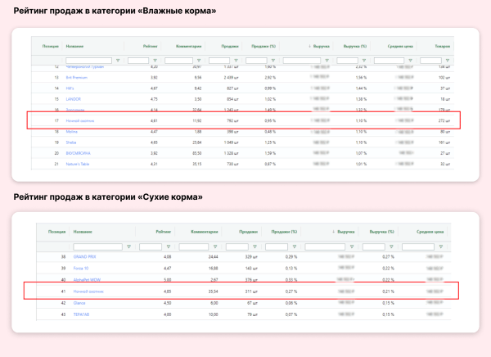Viewport: 491px width, 357px height.
Task: Open the Выручка (%) filter icon in Сухие корма table
Action: point(391,247)
